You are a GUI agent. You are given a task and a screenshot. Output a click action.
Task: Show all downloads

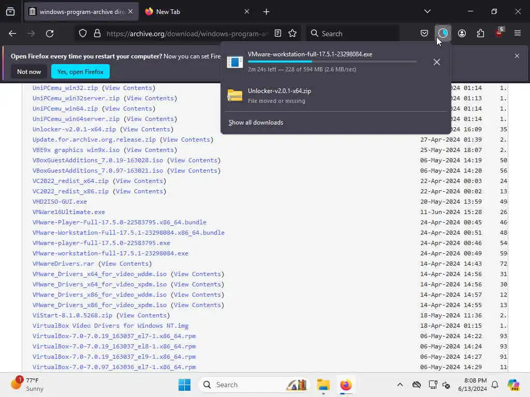[256, 123]
